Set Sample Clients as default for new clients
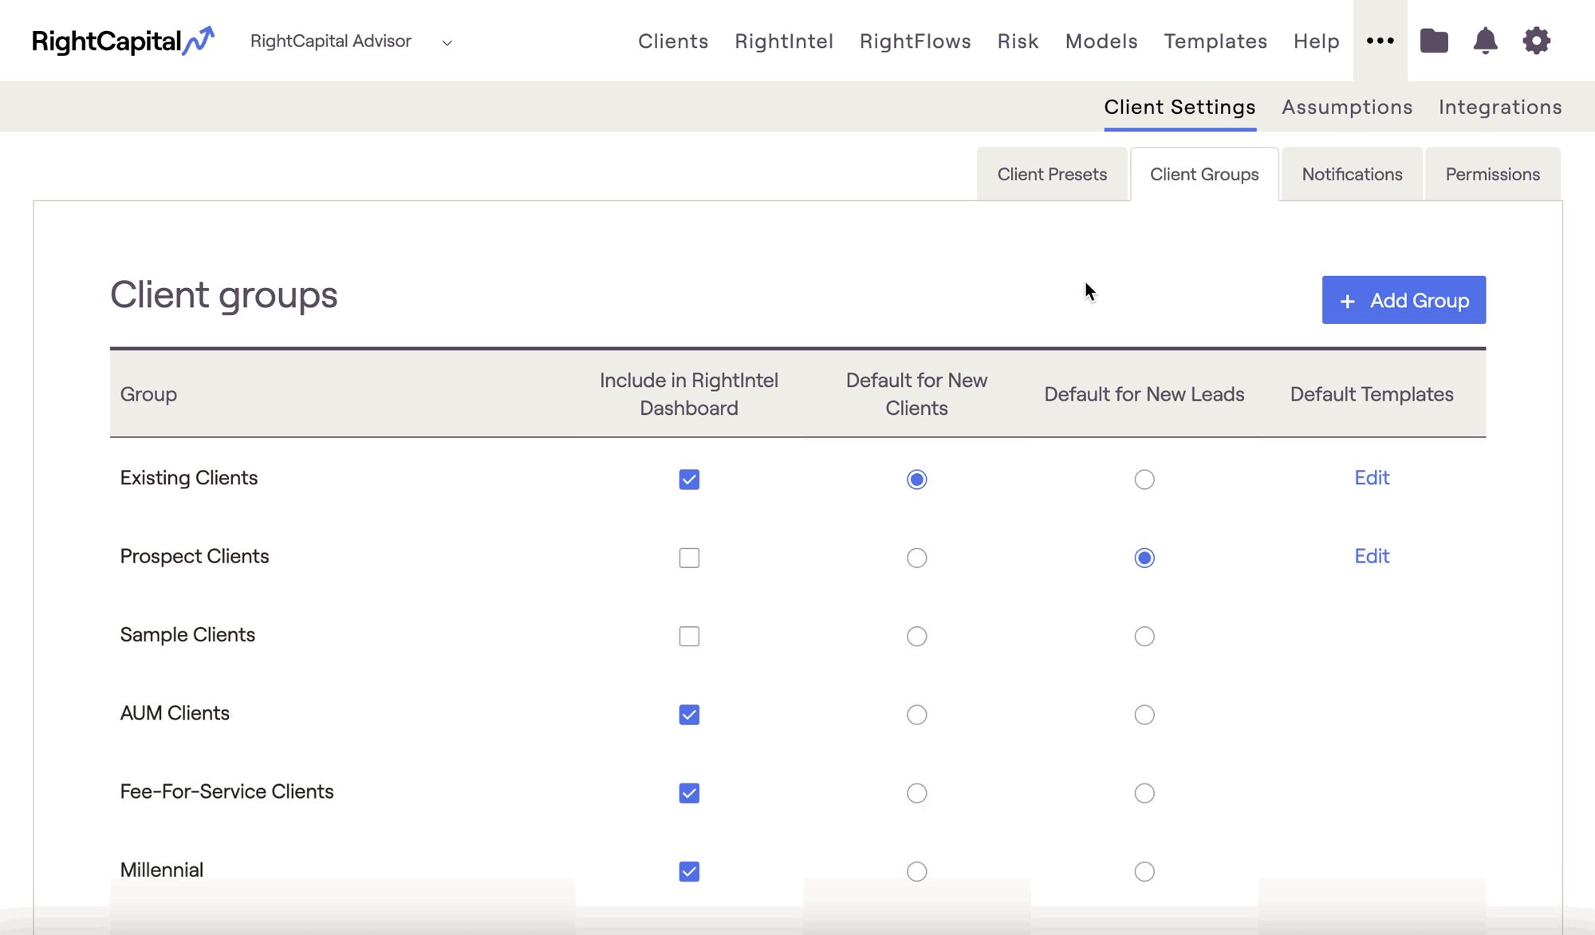This screenshot has height=935, width=1595. [916, 637]
